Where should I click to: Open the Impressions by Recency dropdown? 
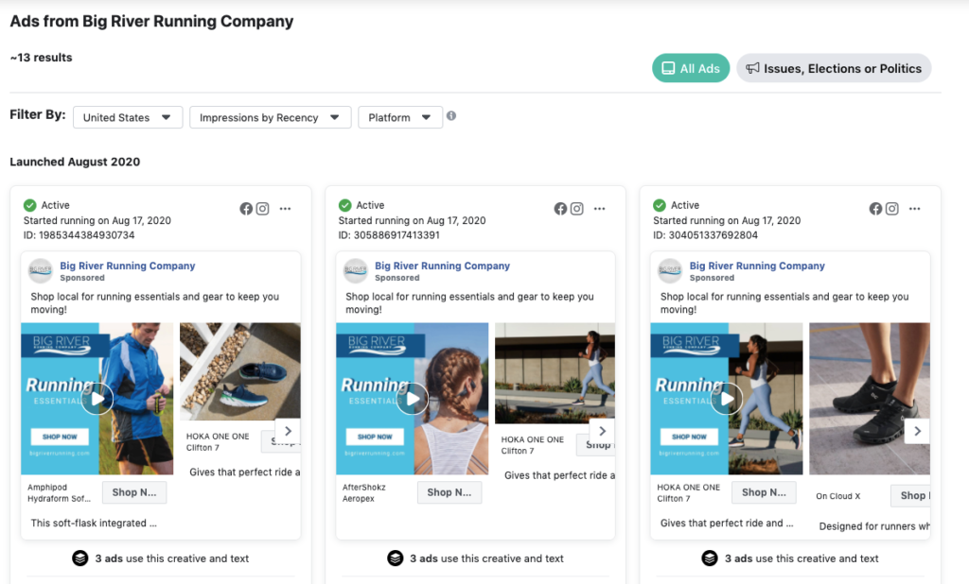pyautogui.click(x=270, y=117)
